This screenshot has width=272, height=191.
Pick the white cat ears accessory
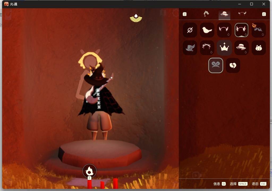[258, 48]
